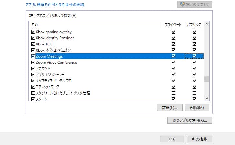Toggle Xbox TCUI プライベート checkbox
The width and height of the screenshot is (235, 145).
point(173,44)
